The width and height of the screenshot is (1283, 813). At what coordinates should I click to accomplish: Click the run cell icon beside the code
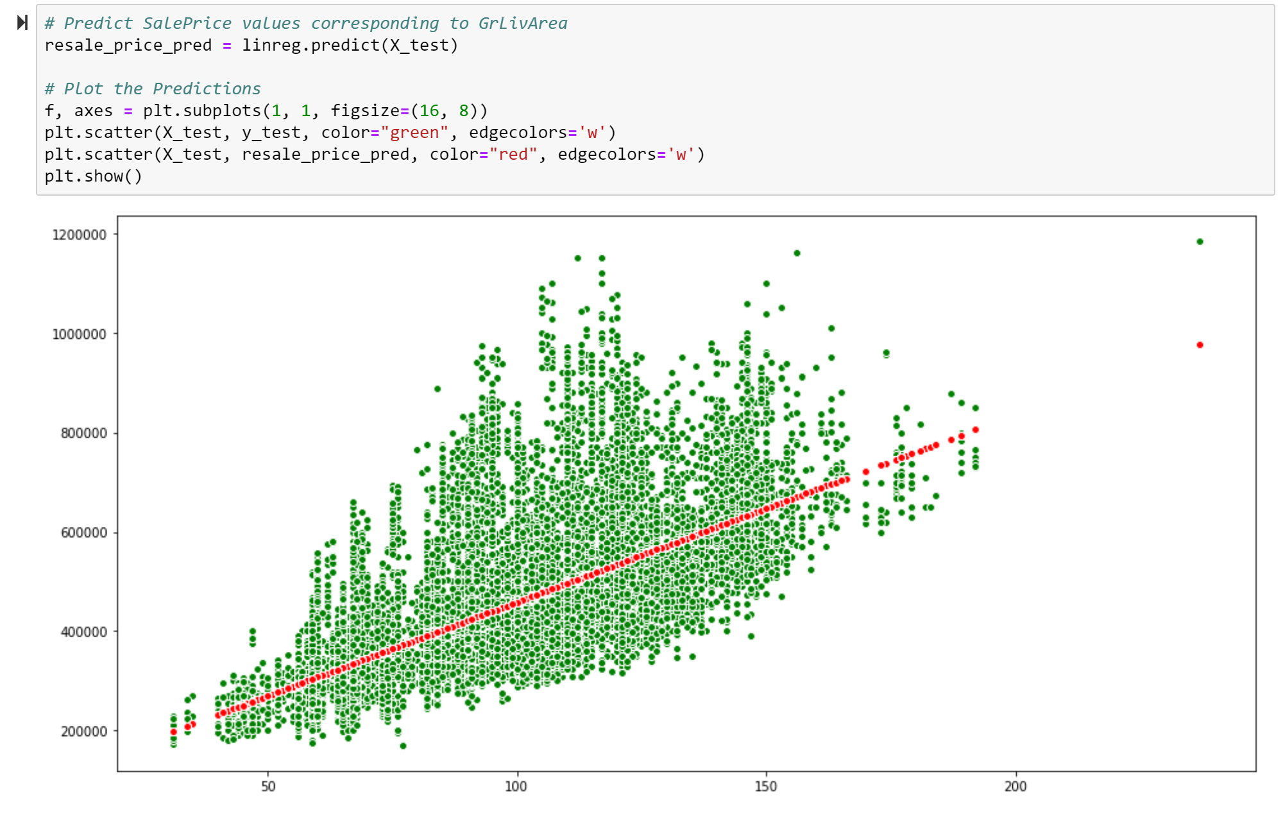pos(22,23)
